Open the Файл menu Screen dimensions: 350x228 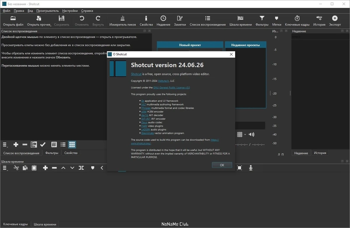coord(6,11)
